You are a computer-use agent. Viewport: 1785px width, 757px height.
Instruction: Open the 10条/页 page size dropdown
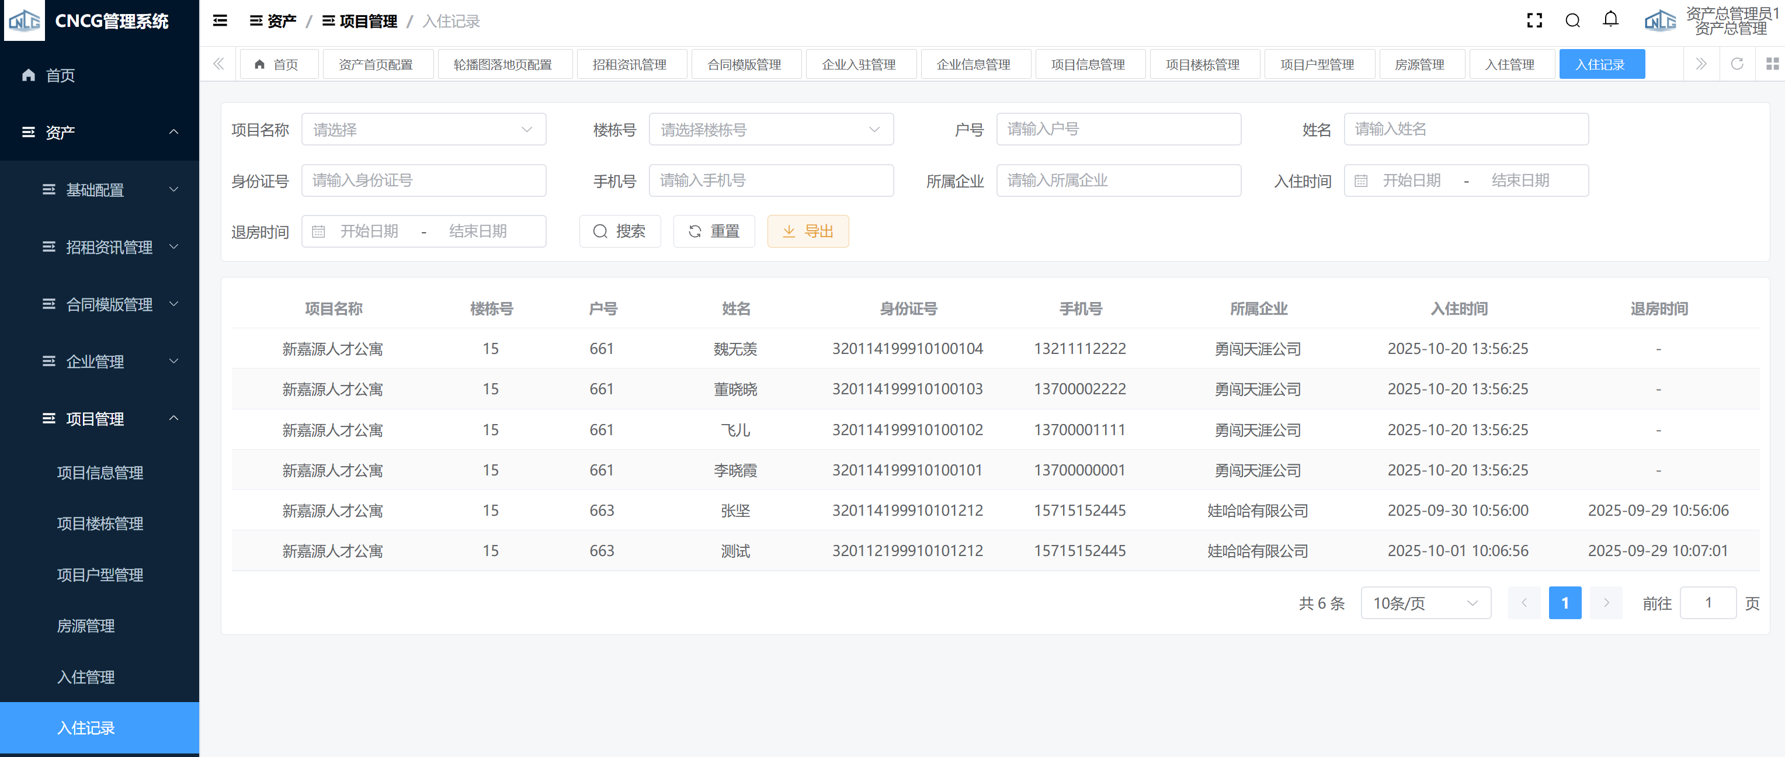1425,603
